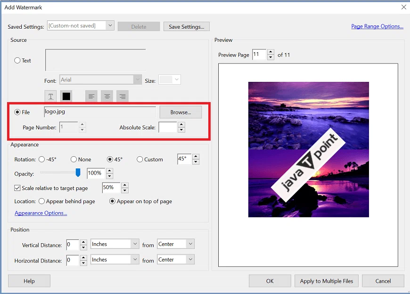Open Vertical Distance units dropdown
The height and width of the screenshot is (294, 410).
point(135,244)
